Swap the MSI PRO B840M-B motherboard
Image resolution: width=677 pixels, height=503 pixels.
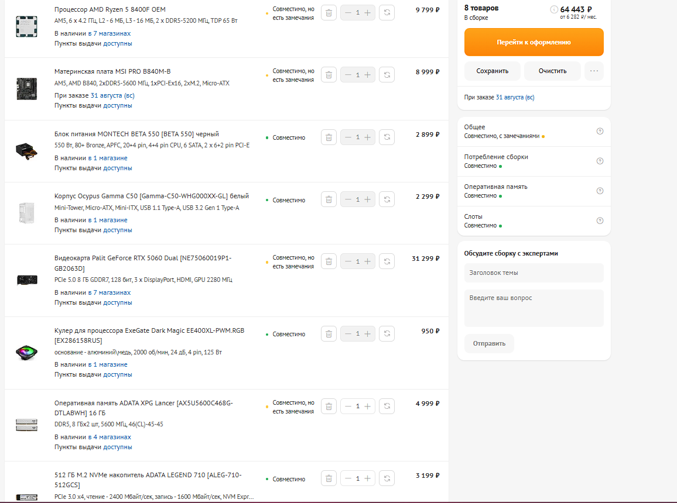pos(387,75)
